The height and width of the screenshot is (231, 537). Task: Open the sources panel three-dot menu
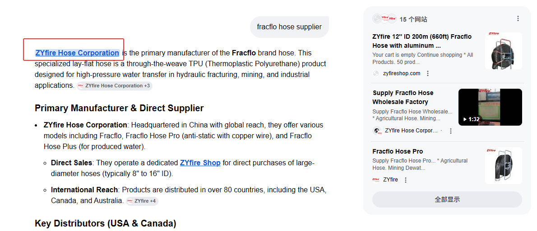[518, 18]
